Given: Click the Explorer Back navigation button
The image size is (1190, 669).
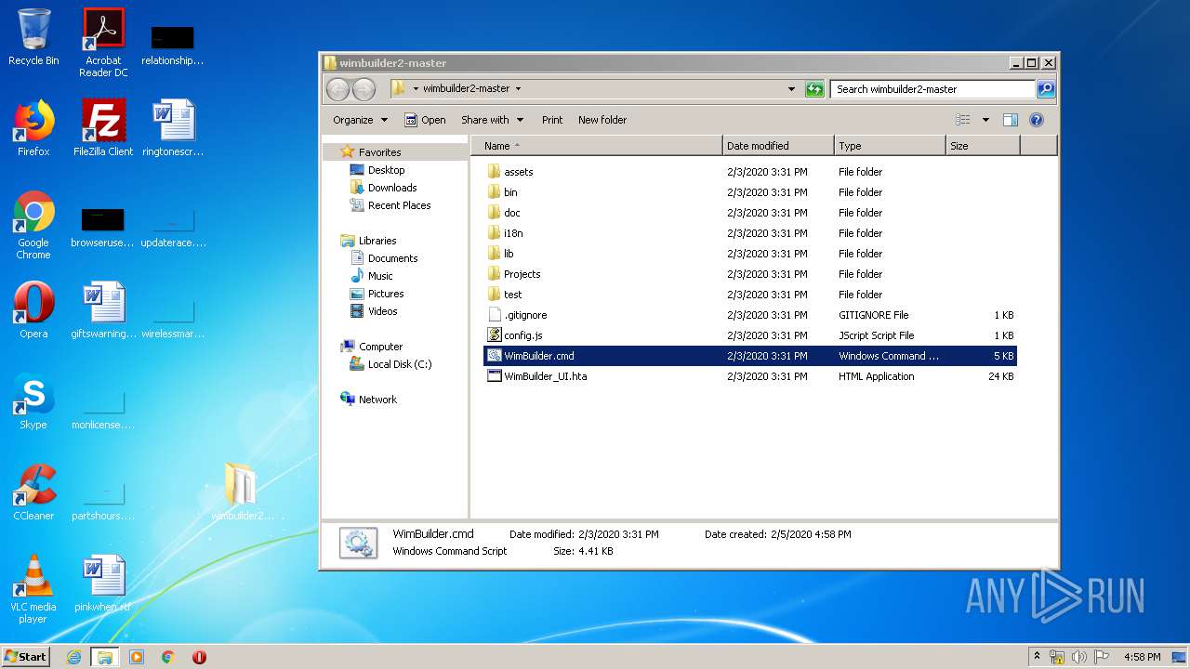Looking at the screenshot, I should (337, 89).
